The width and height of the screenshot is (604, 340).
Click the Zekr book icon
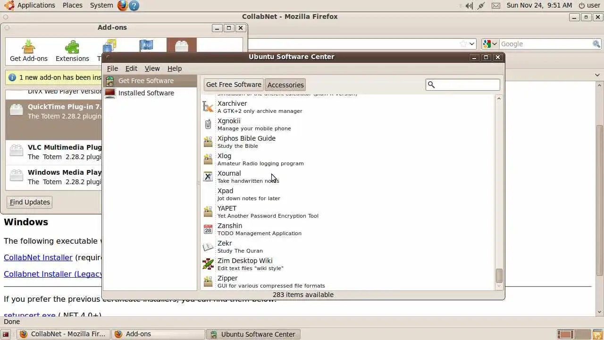(208, 247)
